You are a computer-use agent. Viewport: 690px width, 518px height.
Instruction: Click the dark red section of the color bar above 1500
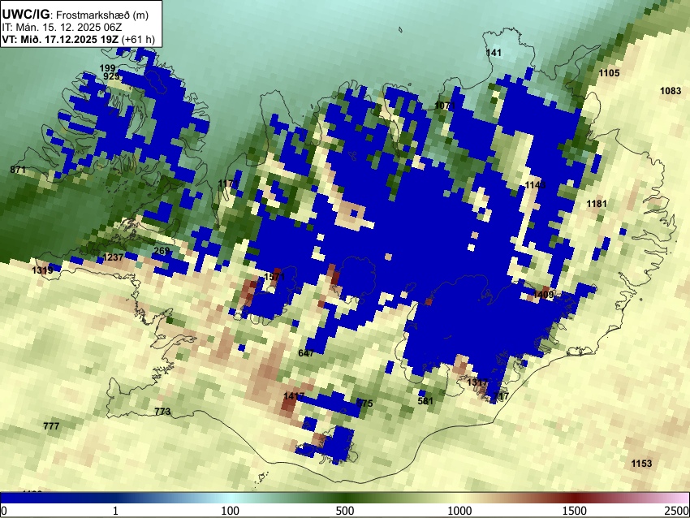pos(575,499)
